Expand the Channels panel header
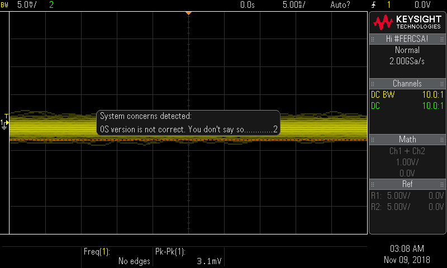Screen dimensions: 447x268 click(407, 84)
